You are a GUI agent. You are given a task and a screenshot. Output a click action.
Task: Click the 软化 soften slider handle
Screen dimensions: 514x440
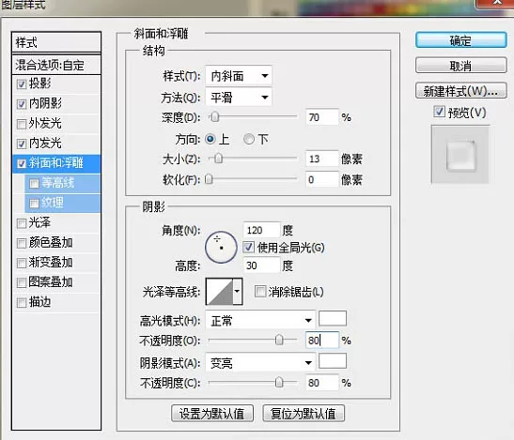(x=209, y=179)
